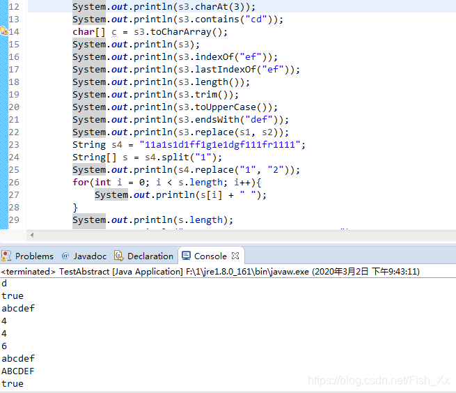Click console output '6'
Viewport: 456px width, 393px height.
pos(4,346)
